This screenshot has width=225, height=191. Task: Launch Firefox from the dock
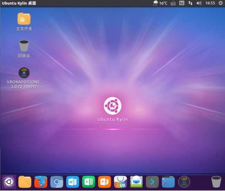[41, 182]
